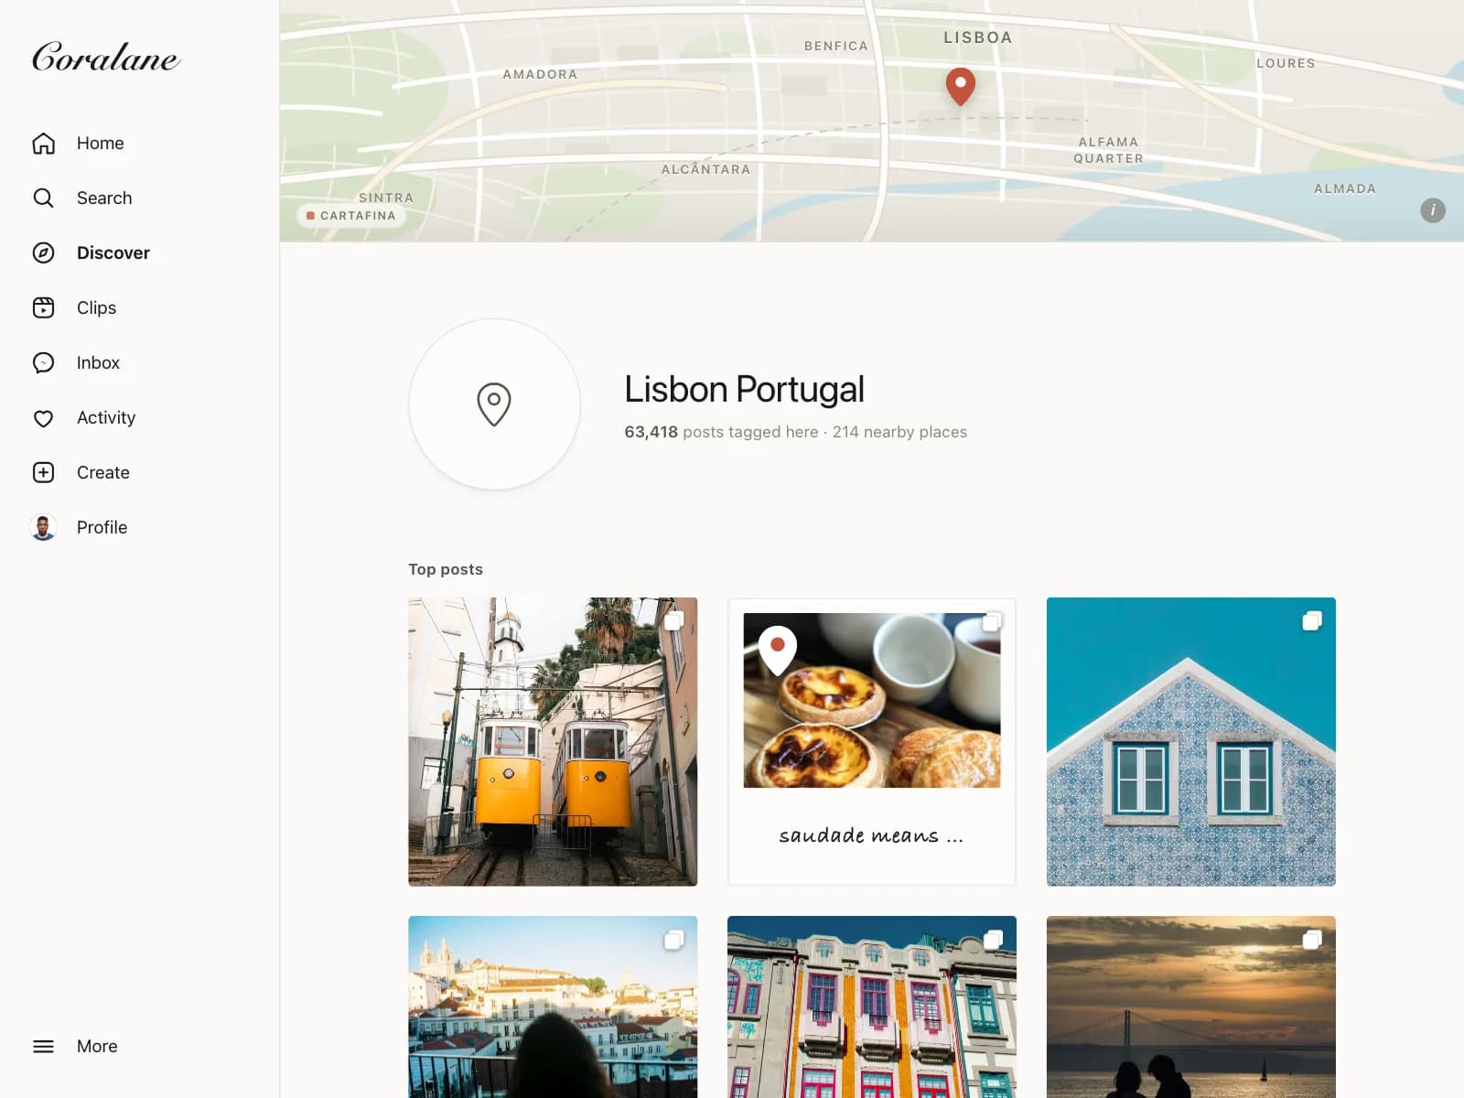The width and height of the screenshot is (1464, 1098).
Task: Click the 63,418 posts tagged here text
Action: [x=721, y=432]
